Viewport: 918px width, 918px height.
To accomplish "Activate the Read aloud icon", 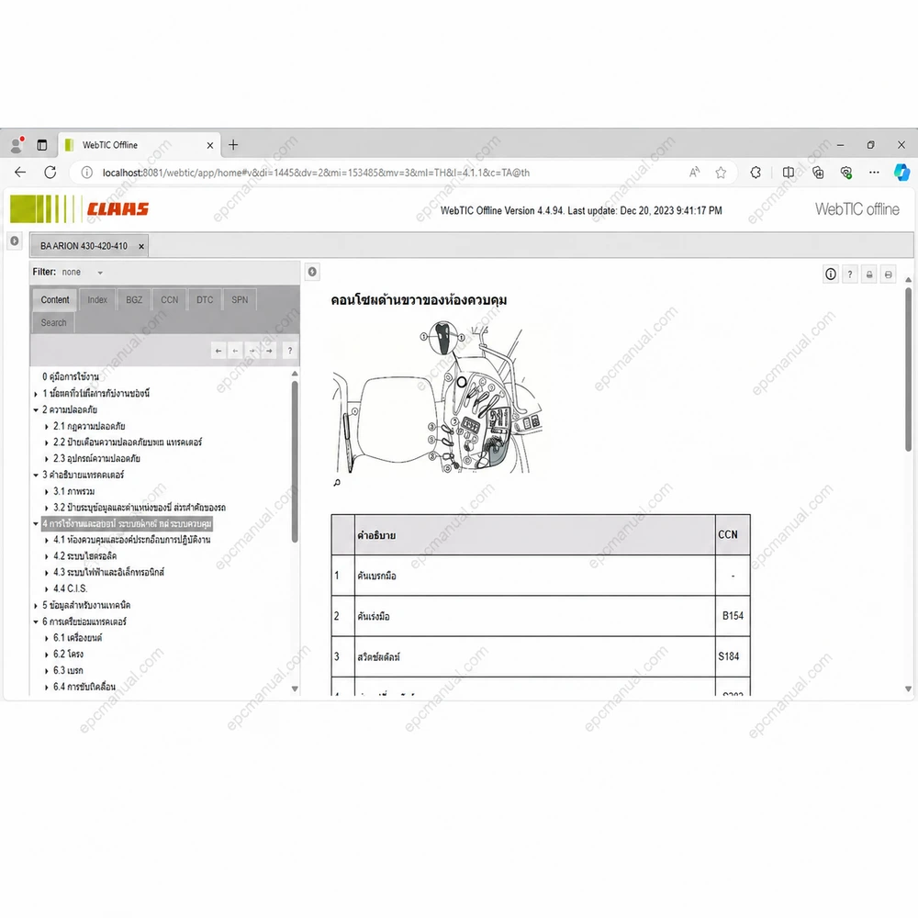I will pos(694,173).
